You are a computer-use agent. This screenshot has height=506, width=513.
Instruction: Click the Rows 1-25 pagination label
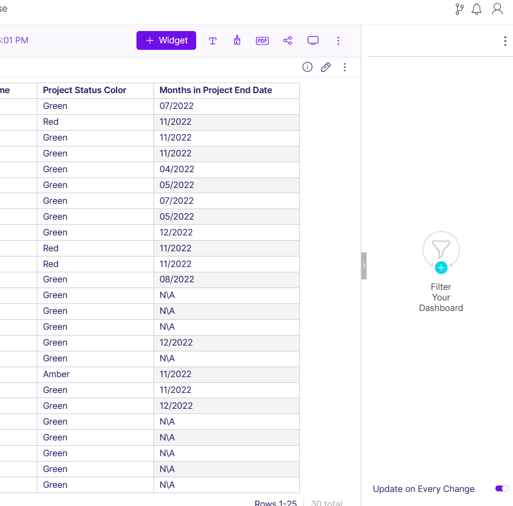pos(275,502)
